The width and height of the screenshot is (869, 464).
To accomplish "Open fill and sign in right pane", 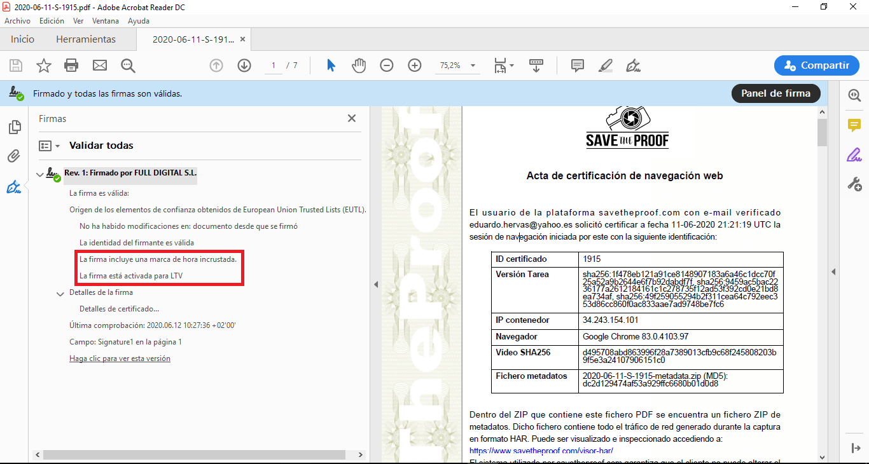I will 854,154.
